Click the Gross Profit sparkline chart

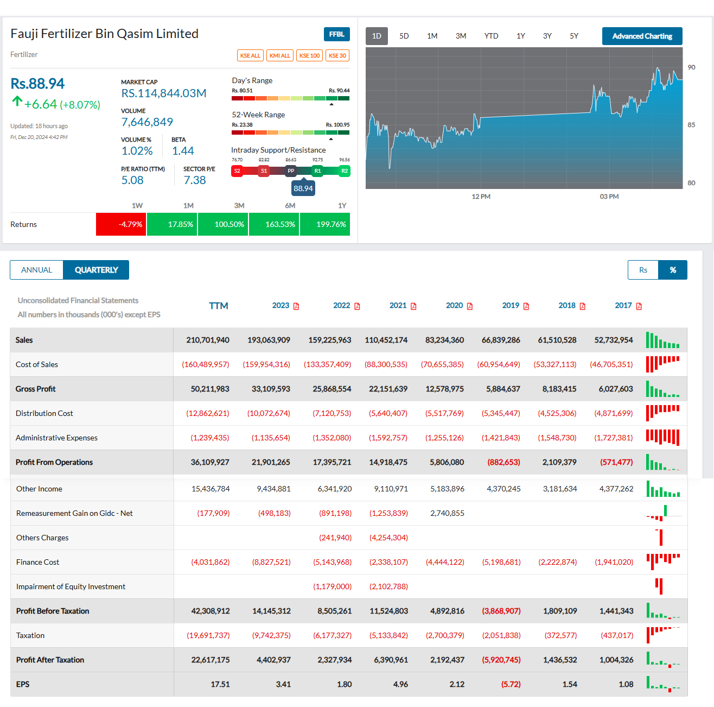click(x=663, y=389)
